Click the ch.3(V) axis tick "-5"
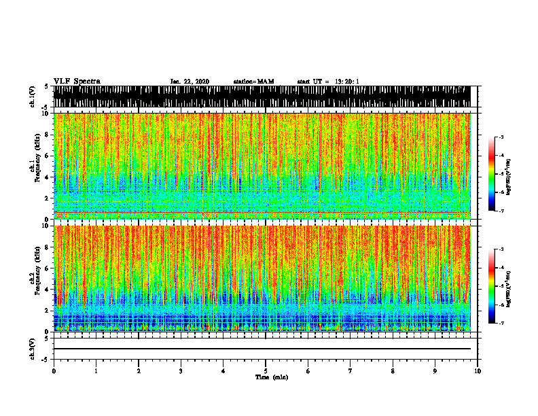The image size is (538, 416). 46,360
